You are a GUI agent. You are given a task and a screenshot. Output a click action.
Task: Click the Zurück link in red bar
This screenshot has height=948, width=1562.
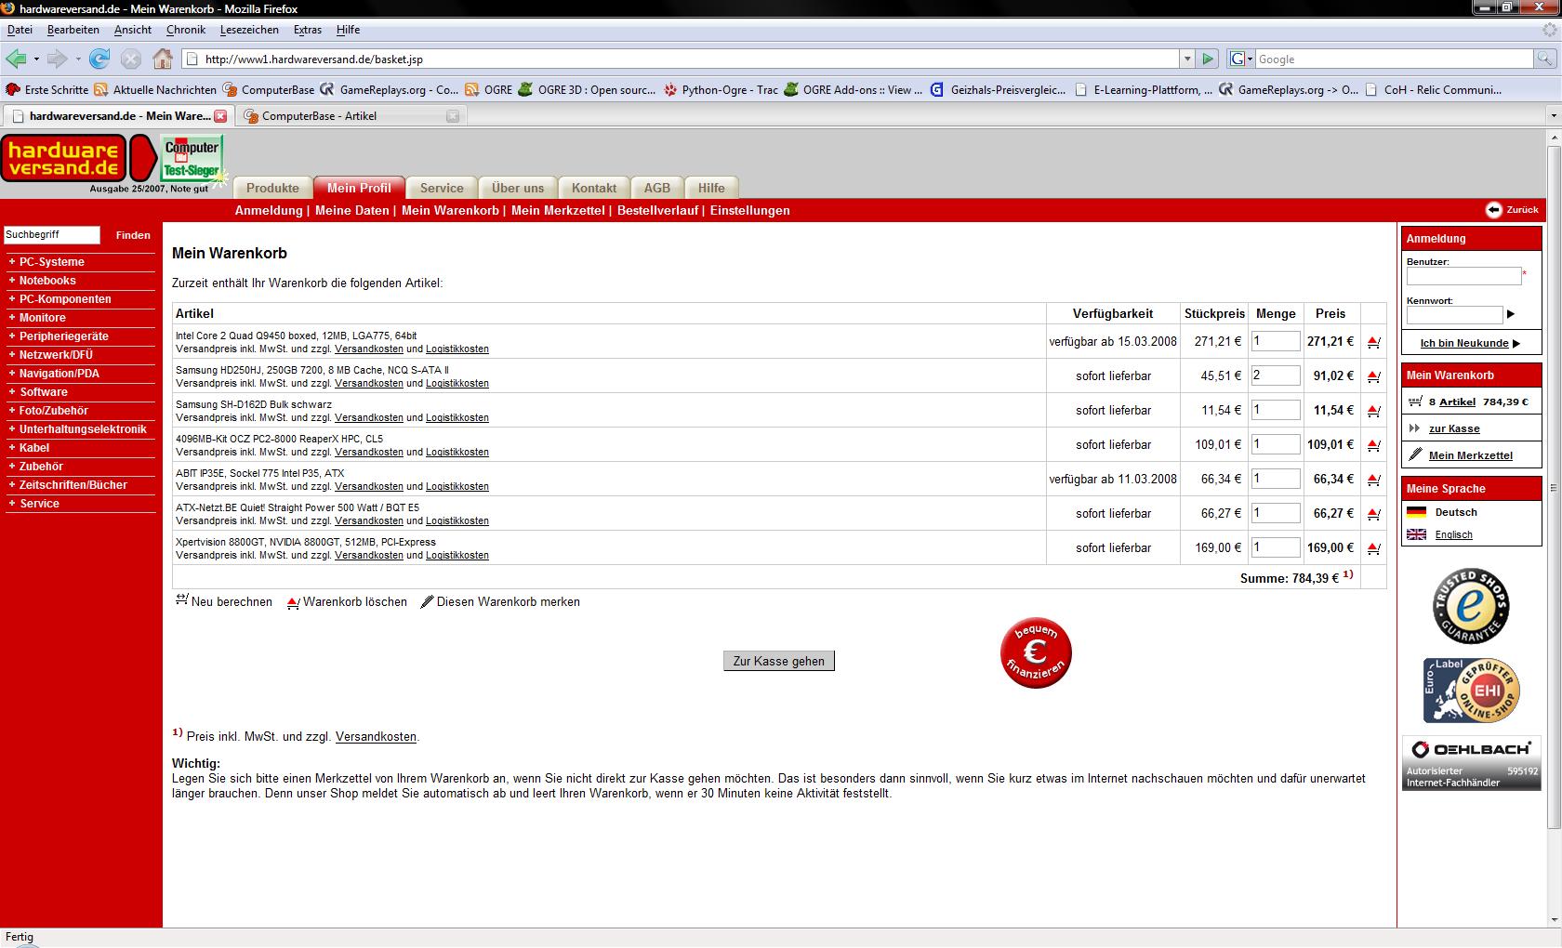click(1513, 209)
